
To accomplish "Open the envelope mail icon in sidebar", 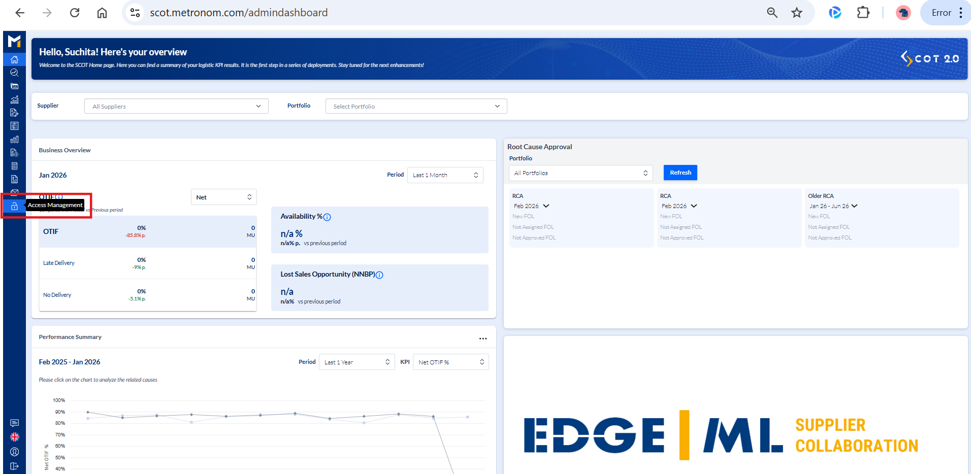I will click(x=14, y=192).
